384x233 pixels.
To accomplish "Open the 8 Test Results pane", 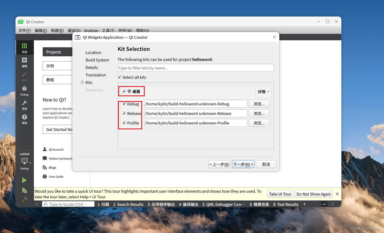I will point(286,204).
